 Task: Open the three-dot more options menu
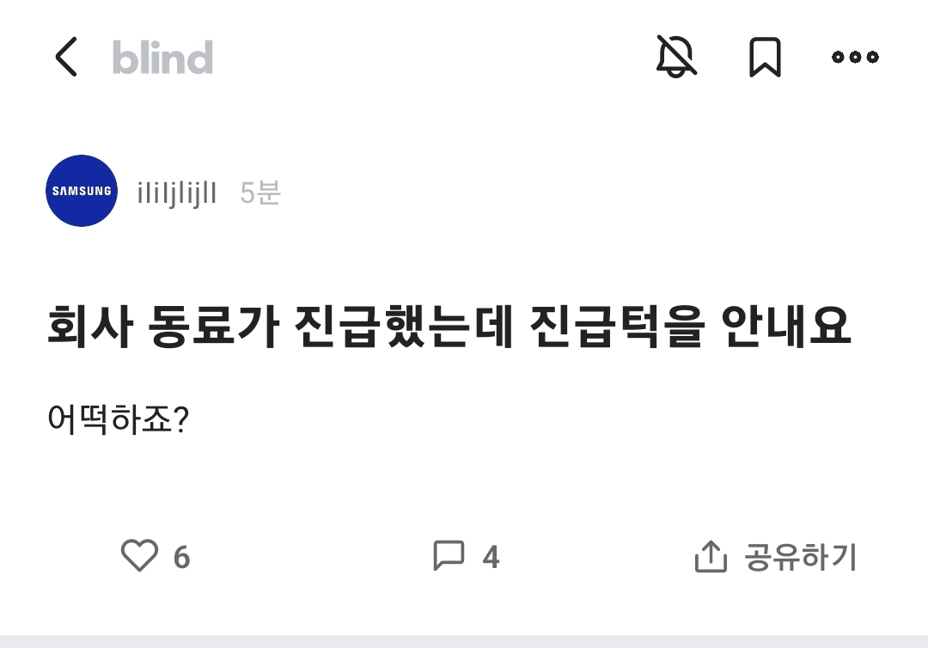pyautogui.click(x=855, y=58)
